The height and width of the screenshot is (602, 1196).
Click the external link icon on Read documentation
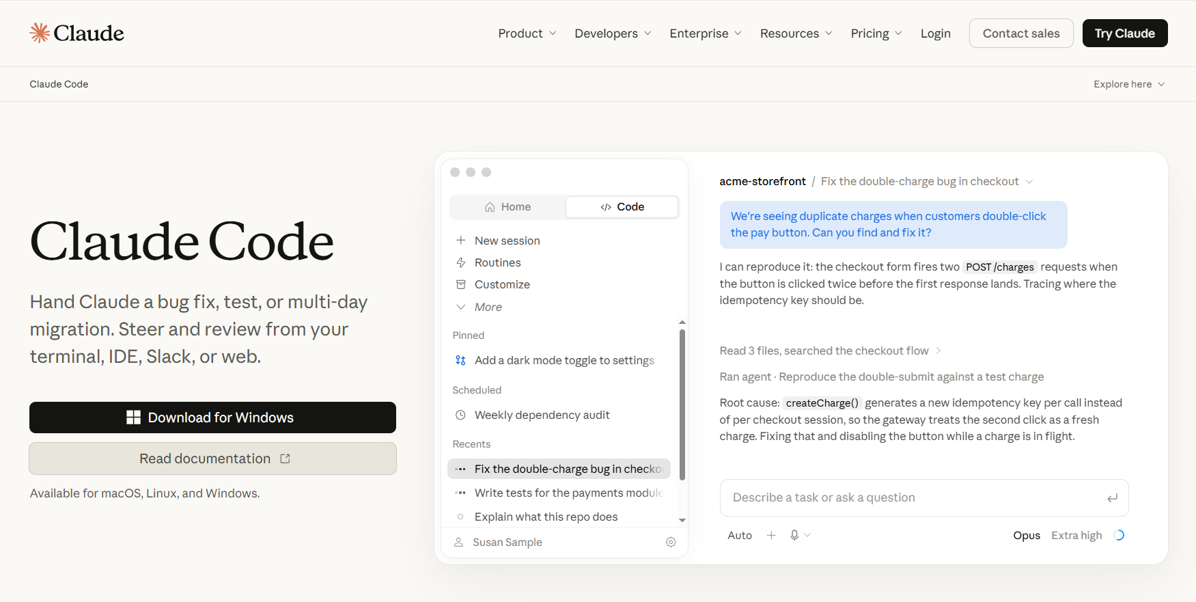point(286,459)
